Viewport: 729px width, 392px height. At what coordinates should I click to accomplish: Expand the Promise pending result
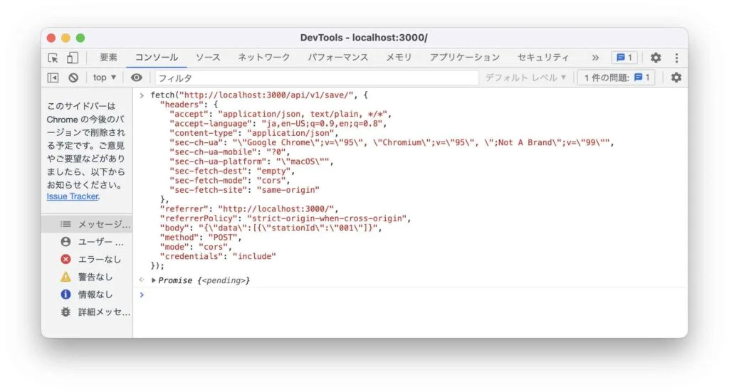[154, 280]
